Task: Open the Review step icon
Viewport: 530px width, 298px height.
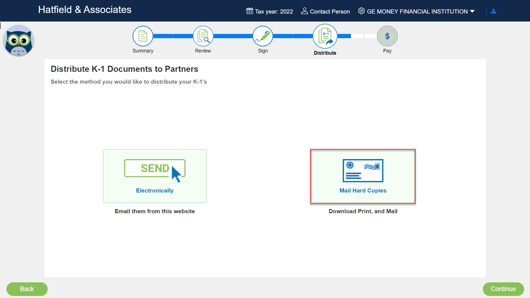Action: click(x=203, y=36)
